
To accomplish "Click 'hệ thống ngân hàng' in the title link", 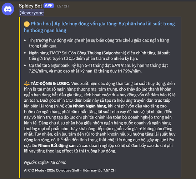I will point(45,30).
